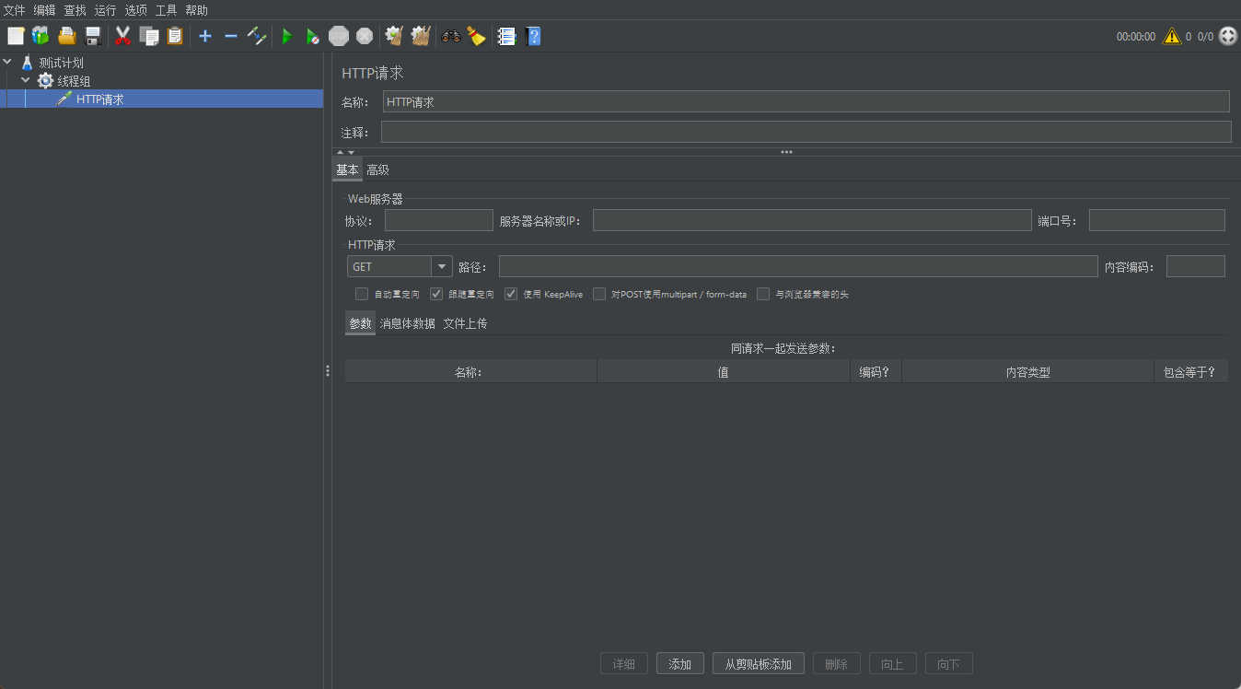Viewport: 1241px width, 689px height.
Task: Clear all results with double broom icon
Action: pyautogui.click(x=421, y=36)
